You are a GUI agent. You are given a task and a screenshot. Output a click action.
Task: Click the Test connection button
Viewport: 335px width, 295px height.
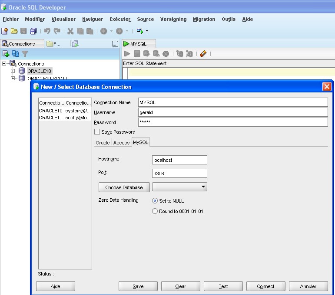[223, 286]
